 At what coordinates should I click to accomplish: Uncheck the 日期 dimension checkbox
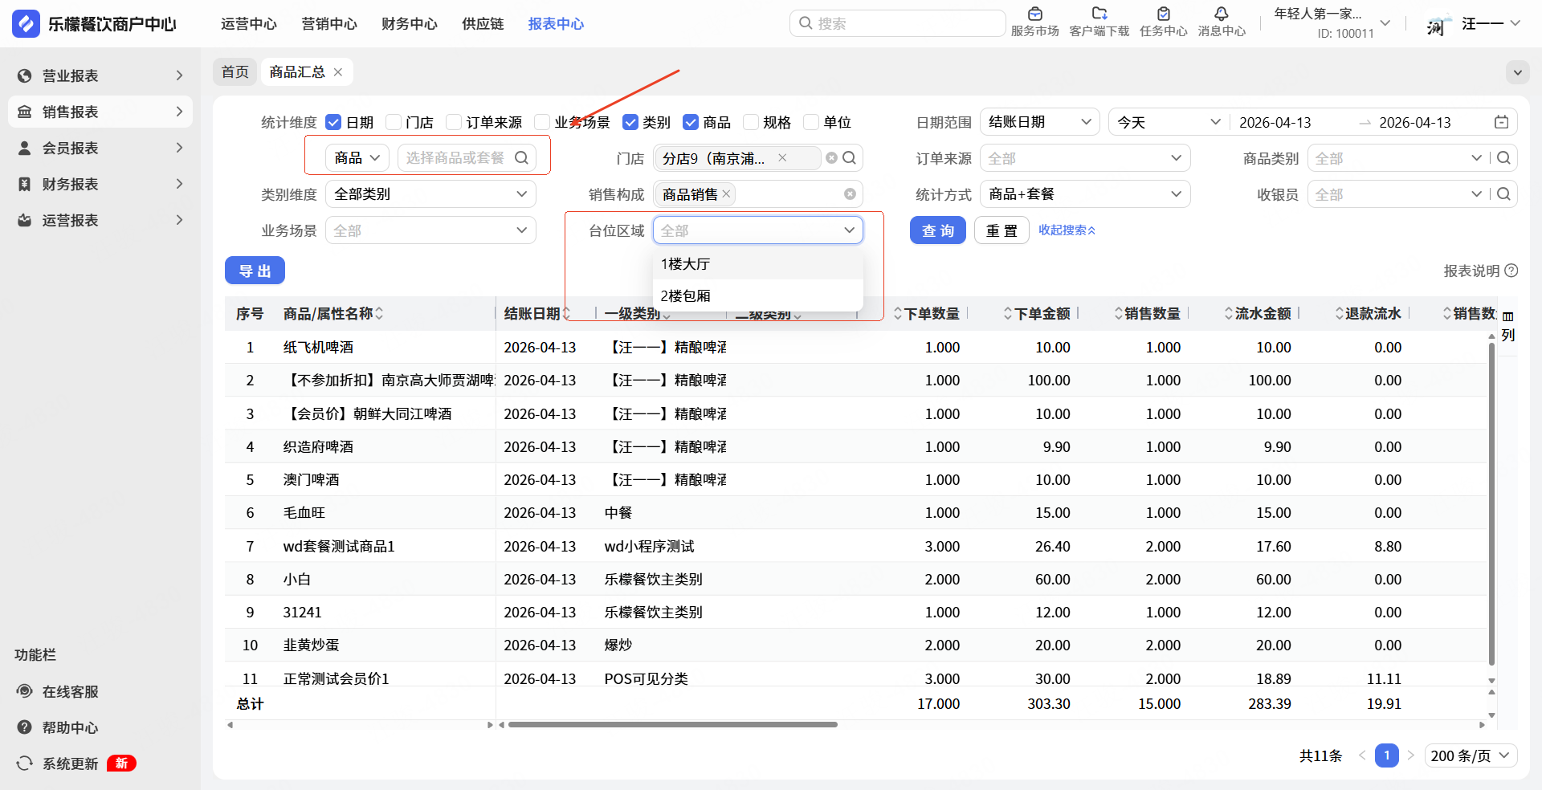tap(333, 122)
